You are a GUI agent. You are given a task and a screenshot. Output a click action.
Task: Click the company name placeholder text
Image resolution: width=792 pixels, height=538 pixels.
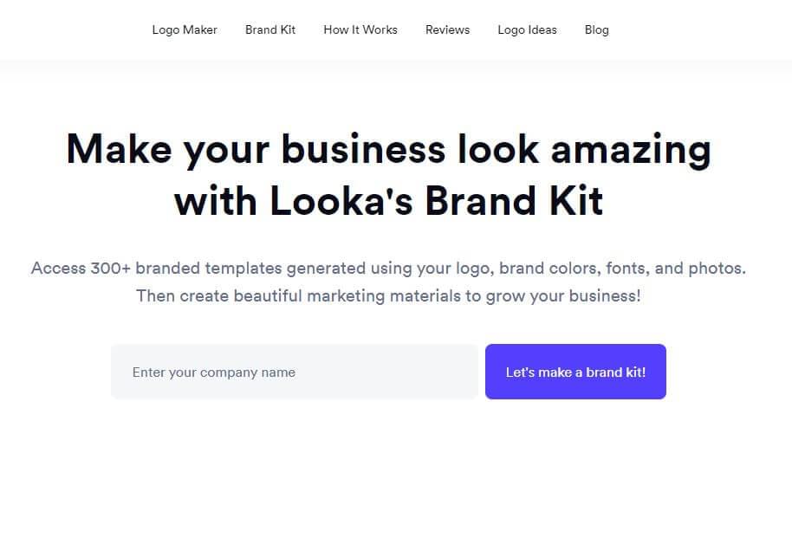pyautogui.click(x=213, y=372)
